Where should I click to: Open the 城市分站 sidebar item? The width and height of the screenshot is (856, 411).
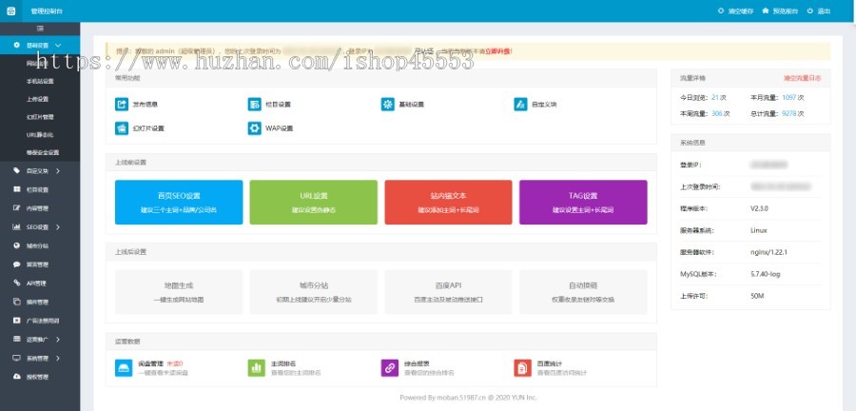point(40,245)
